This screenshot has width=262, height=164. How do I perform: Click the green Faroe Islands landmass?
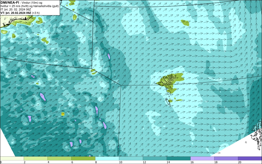pos(170,82)
